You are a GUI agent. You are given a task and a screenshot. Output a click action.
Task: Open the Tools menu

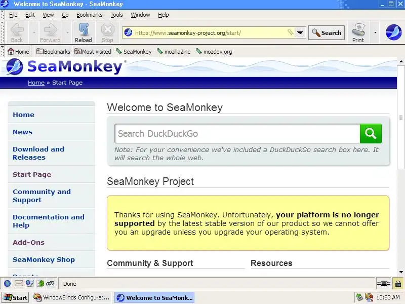116,15
